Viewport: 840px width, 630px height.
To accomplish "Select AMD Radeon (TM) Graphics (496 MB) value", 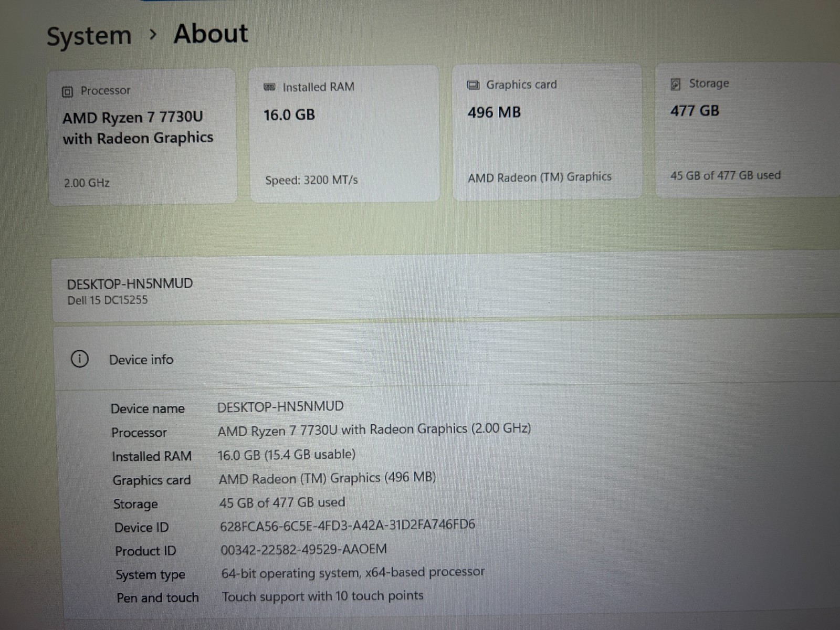I will click(327, 478).
